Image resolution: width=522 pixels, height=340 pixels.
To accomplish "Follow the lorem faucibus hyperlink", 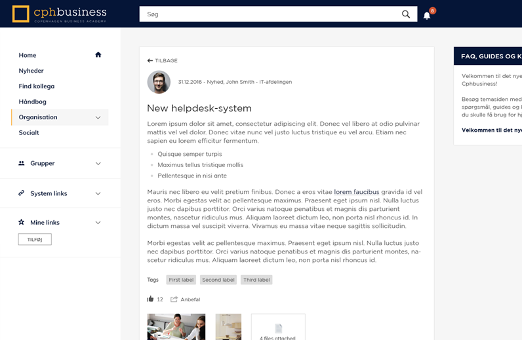I will coord(357,192).
